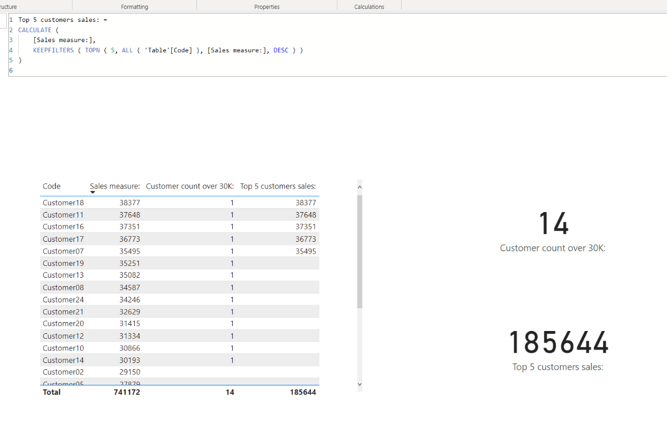The image size is (667, 423).
Task: Select the Customer13 row
Action: click(180, 275)
